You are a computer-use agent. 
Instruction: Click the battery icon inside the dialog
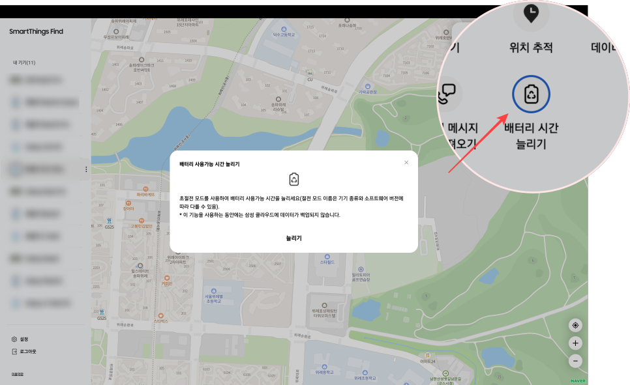(294, 179)
